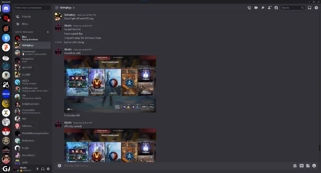Open the gold coin server icon
Screen dimensions: 321x173
pyautogui.click(x=6, y=104)
